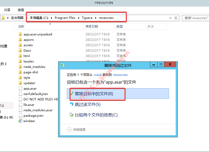Viewport: 209px width, 152px height.
Task: Select the updater folder icon
Action: coord(20,83)
